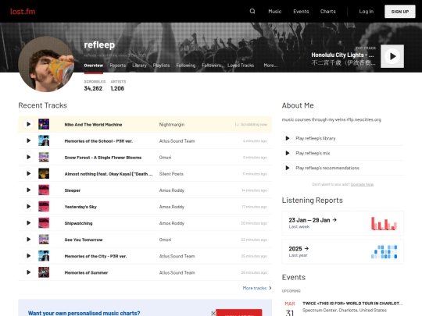Switch to the Followers tab
422x316 pixels.
coord(211,66)
